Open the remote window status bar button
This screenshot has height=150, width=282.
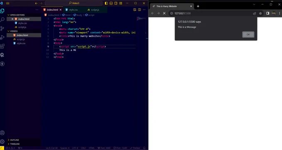coord(2,148)
